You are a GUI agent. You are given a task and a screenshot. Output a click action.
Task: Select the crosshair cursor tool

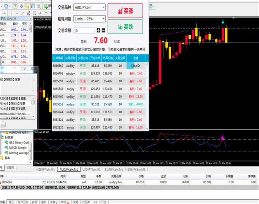pos(4,13)
